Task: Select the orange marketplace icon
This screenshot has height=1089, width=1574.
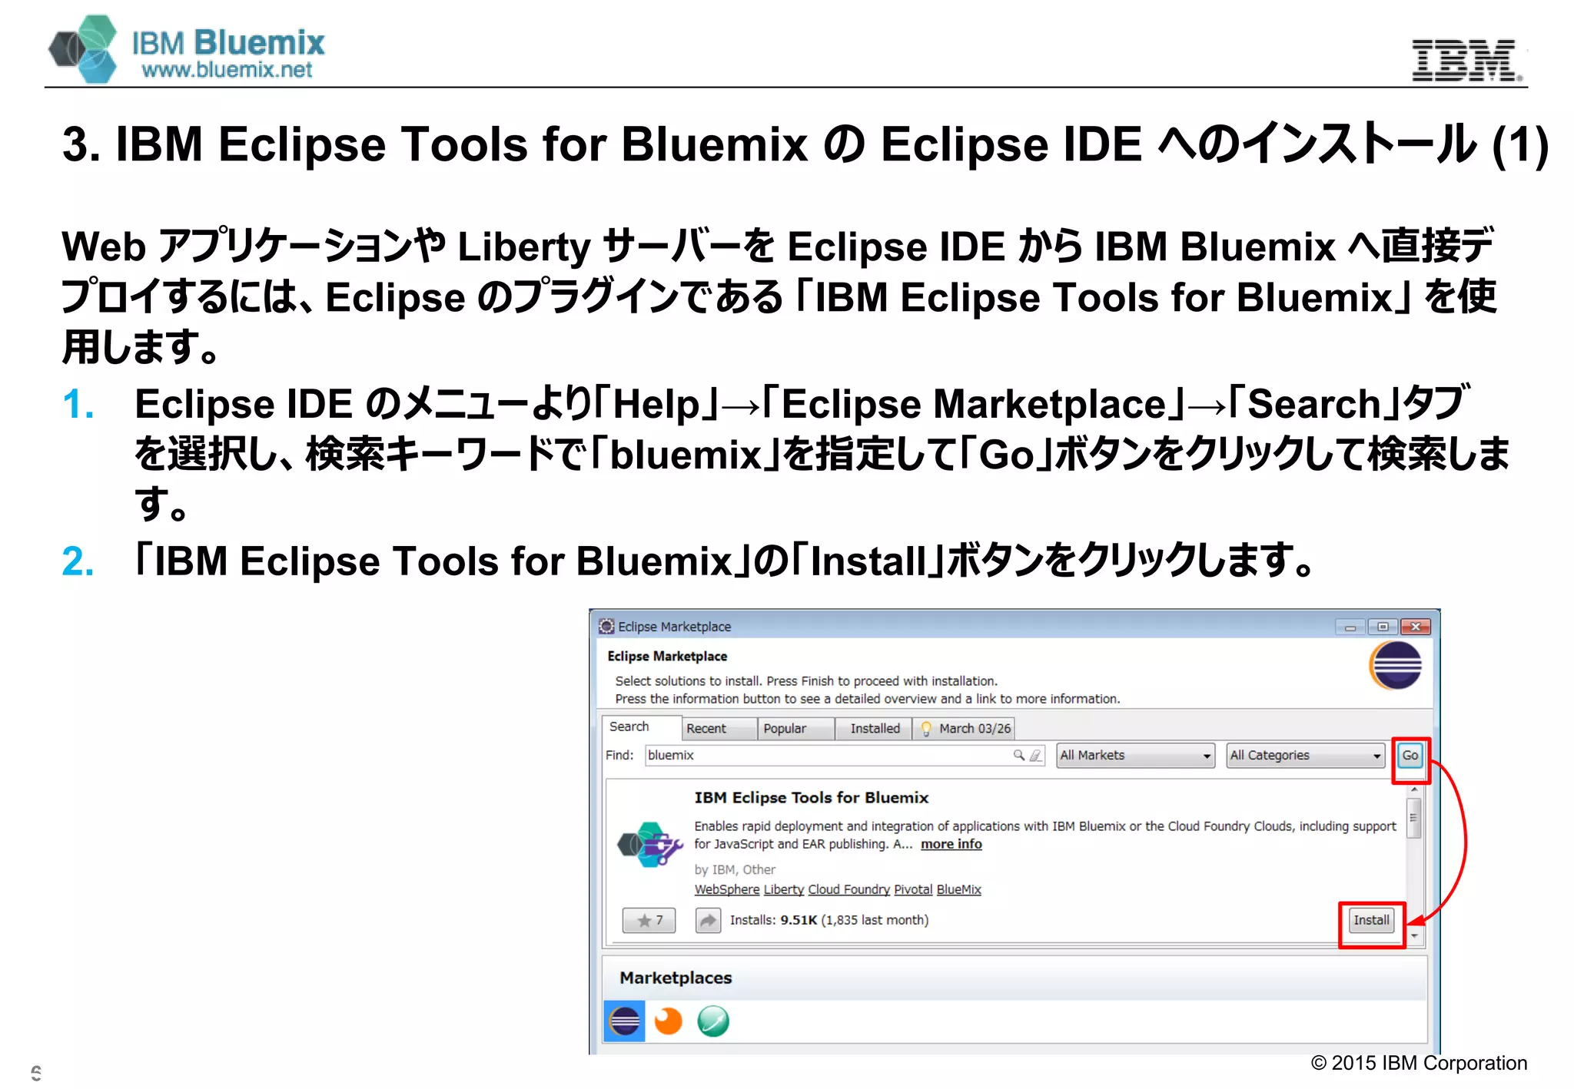Action: [x=668, y=1021]
